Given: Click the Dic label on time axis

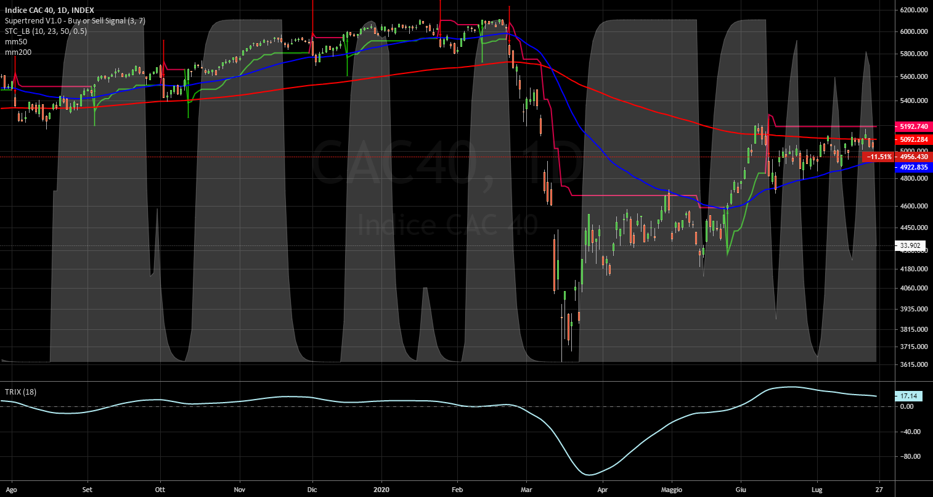Looking at the screenshot, I should click(312, 490).
